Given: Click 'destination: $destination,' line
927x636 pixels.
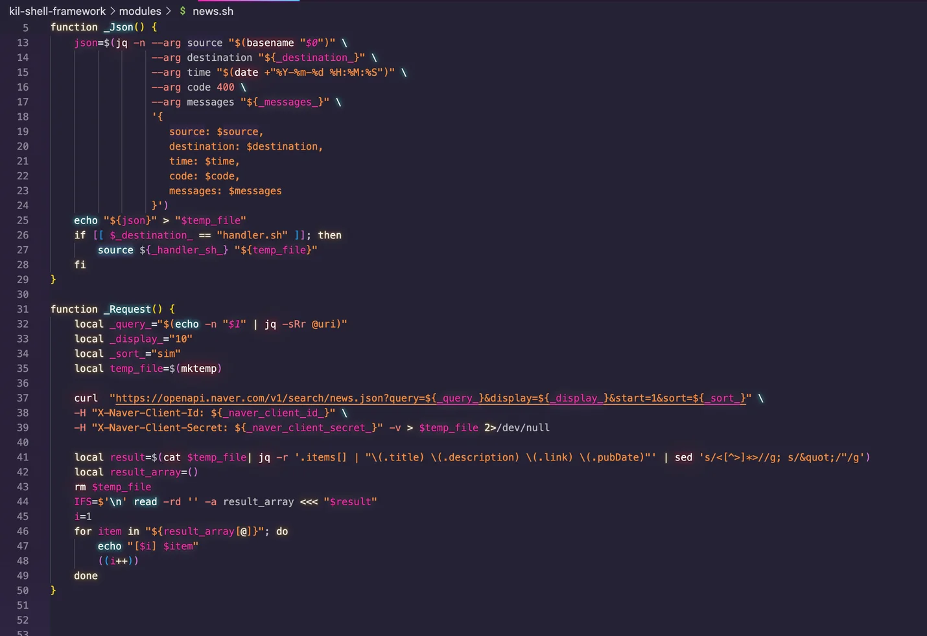Looking at the screenshot, I should tap(246, 146).
